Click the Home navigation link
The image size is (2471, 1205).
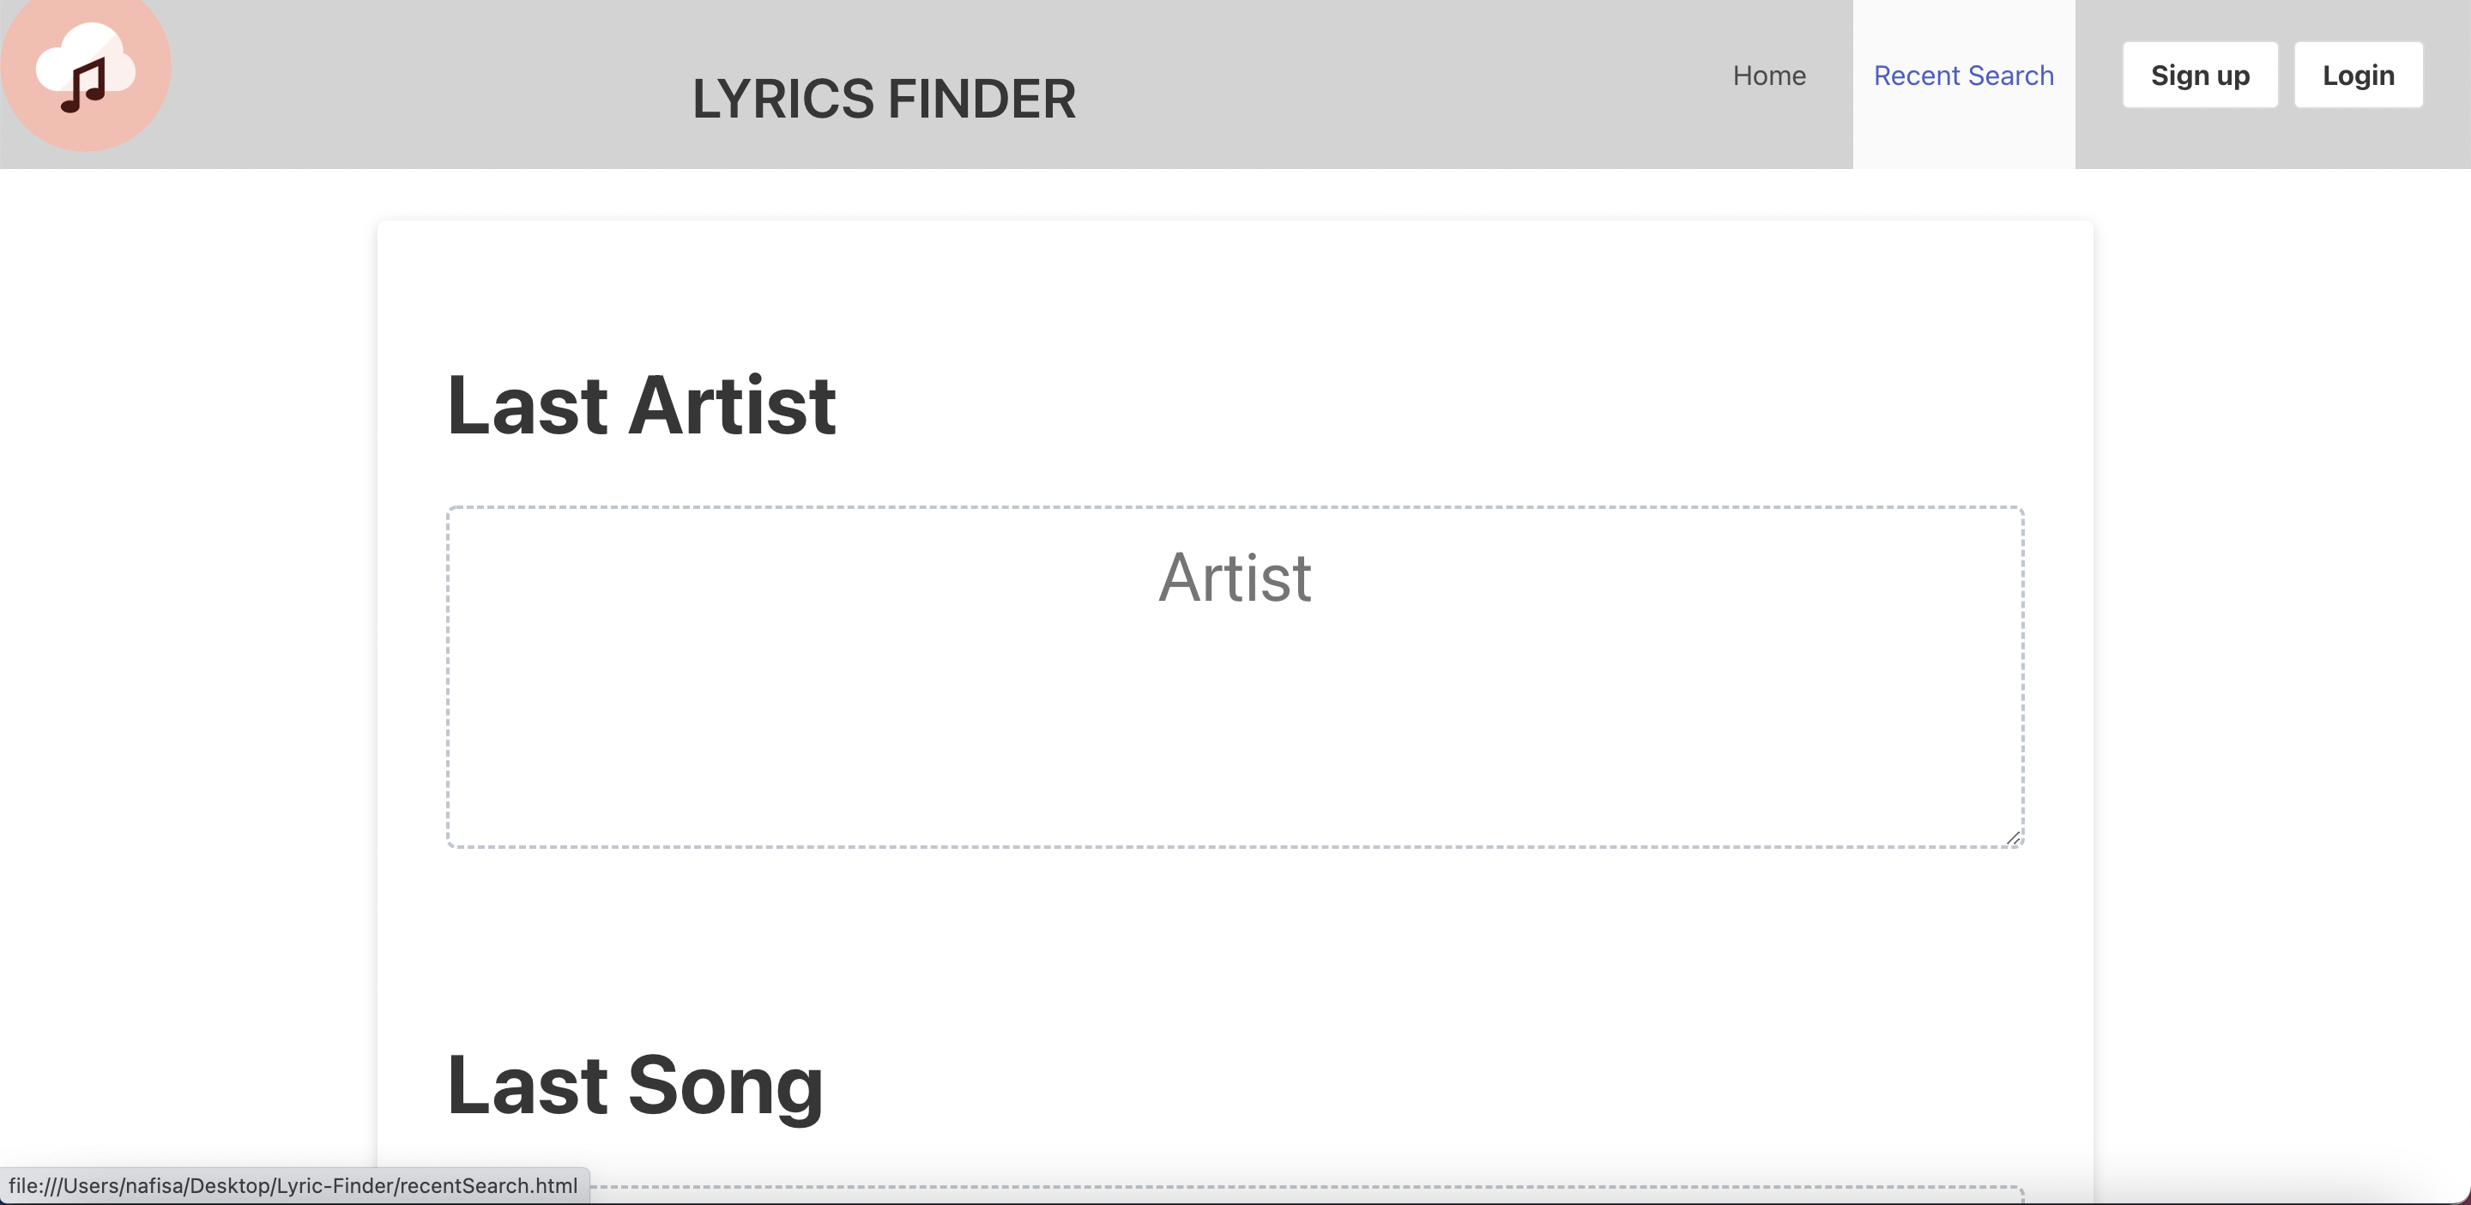point(1769,75)
